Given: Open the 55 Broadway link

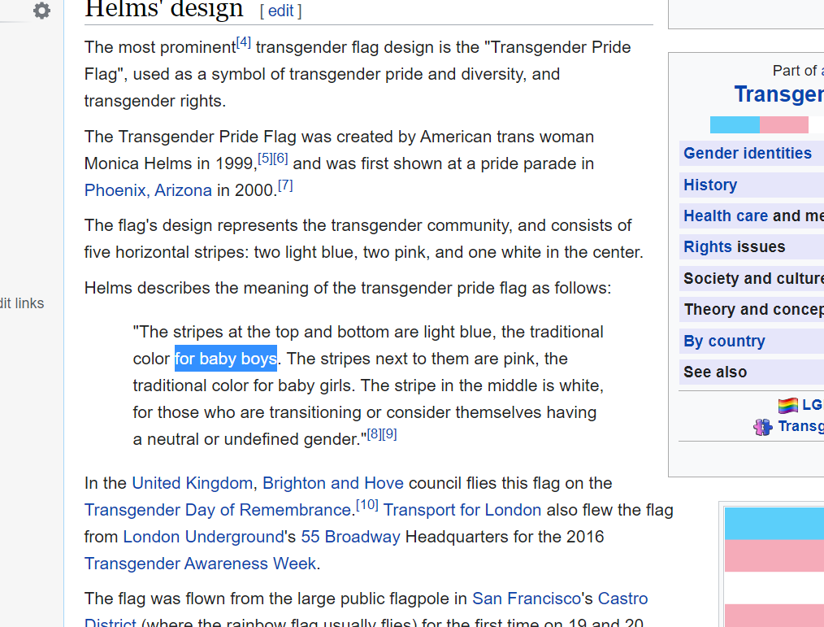Looking at the screenshot, I should pos(350,537).
